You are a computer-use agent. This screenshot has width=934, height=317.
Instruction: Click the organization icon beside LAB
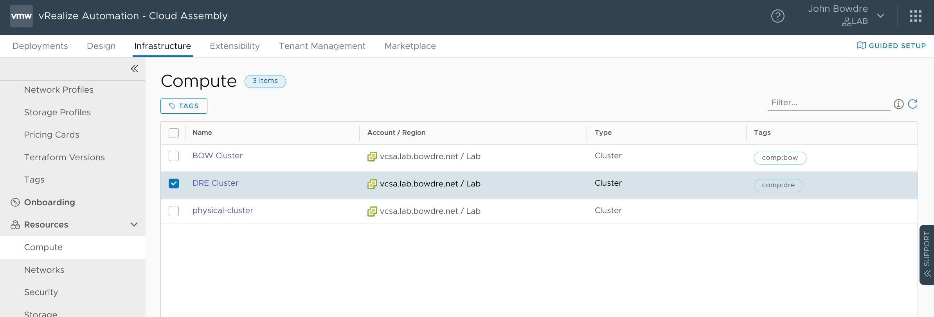pyautogui.click(x=846, y=22)
